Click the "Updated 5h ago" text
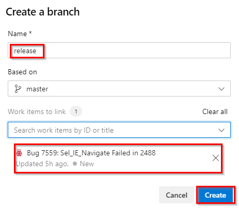The image size is (239, 209). (x=42, y=164)
